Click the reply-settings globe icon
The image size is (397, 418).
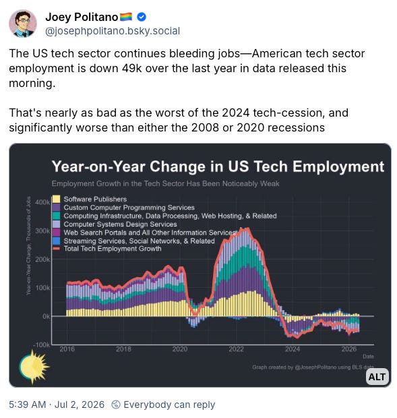[116, 405]
